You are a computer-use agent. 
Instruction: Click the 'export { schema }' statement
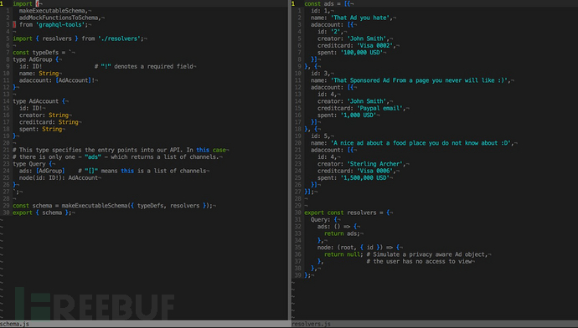pos(42,213)
